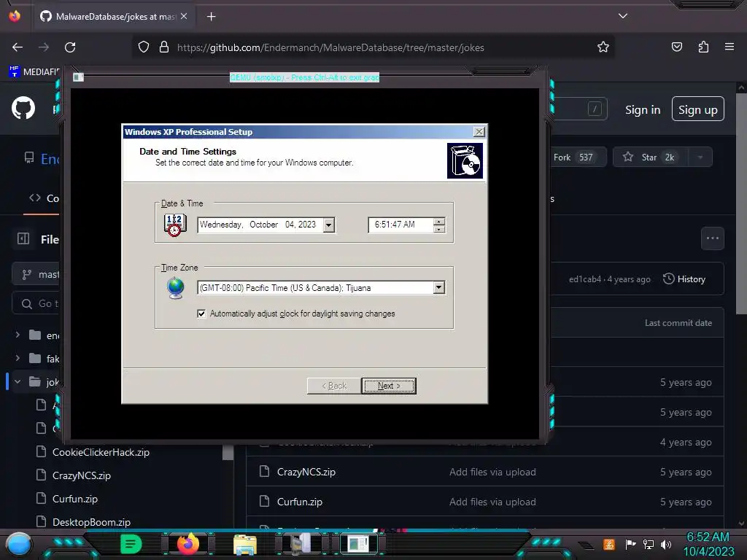
Task: Click the globe icon in Time Zone
Action: pyautogui.click(x=176, y=287)
